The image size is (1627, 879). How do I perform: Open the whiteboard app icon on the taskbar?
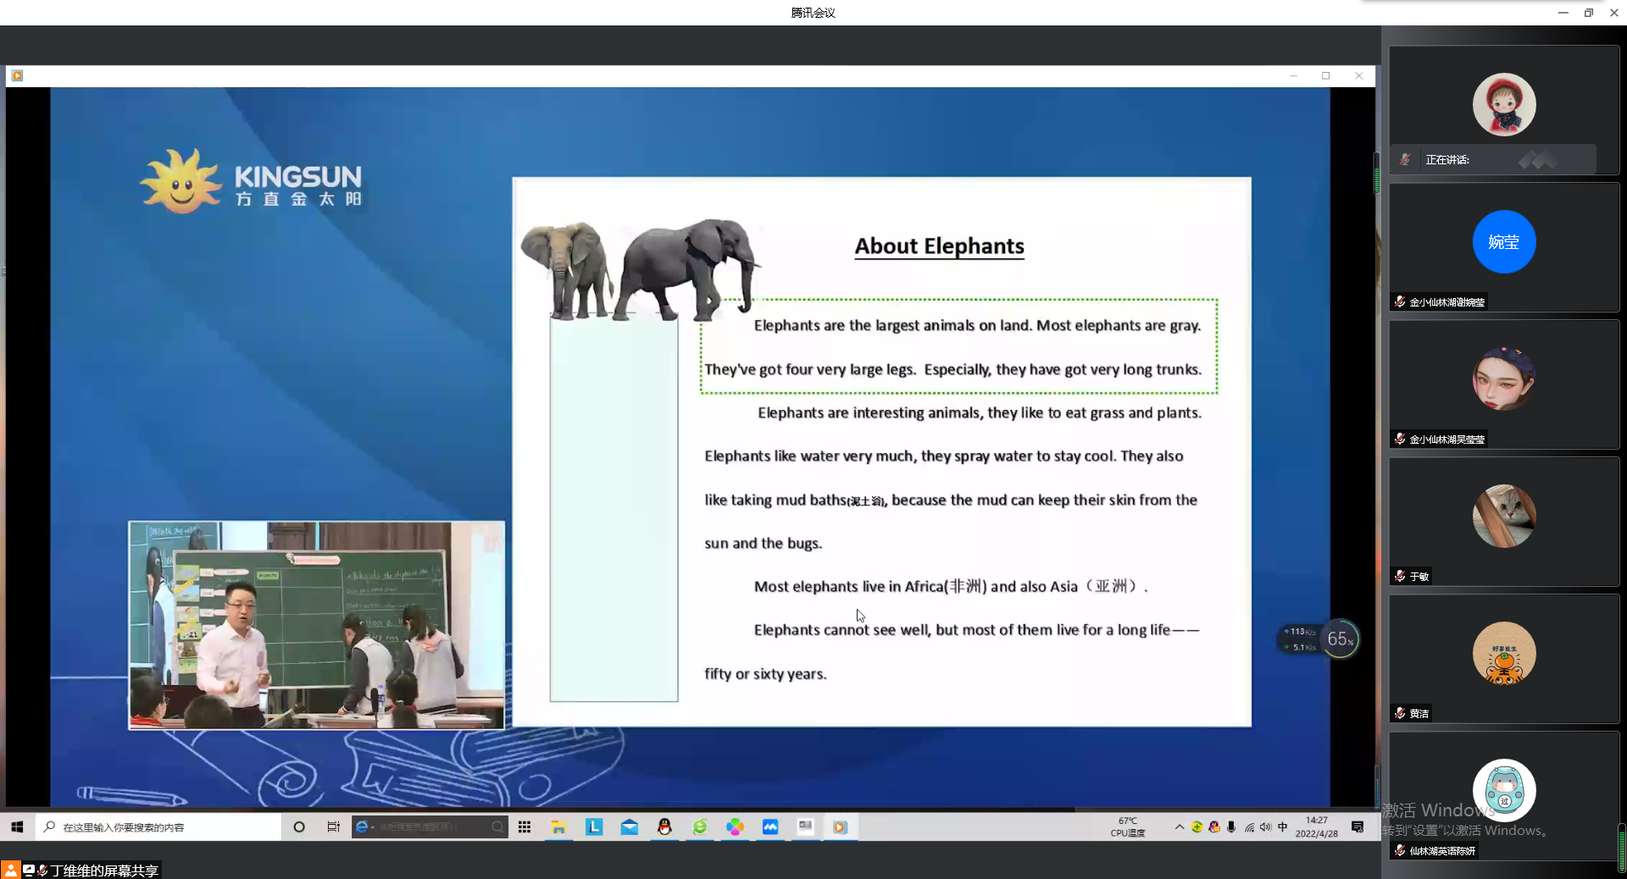tap(805, 826)
